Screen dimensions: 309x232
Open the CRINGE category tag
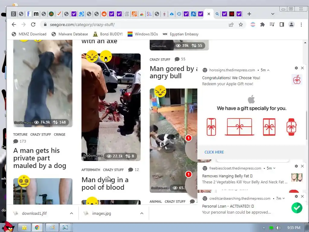tap(59, 134)
